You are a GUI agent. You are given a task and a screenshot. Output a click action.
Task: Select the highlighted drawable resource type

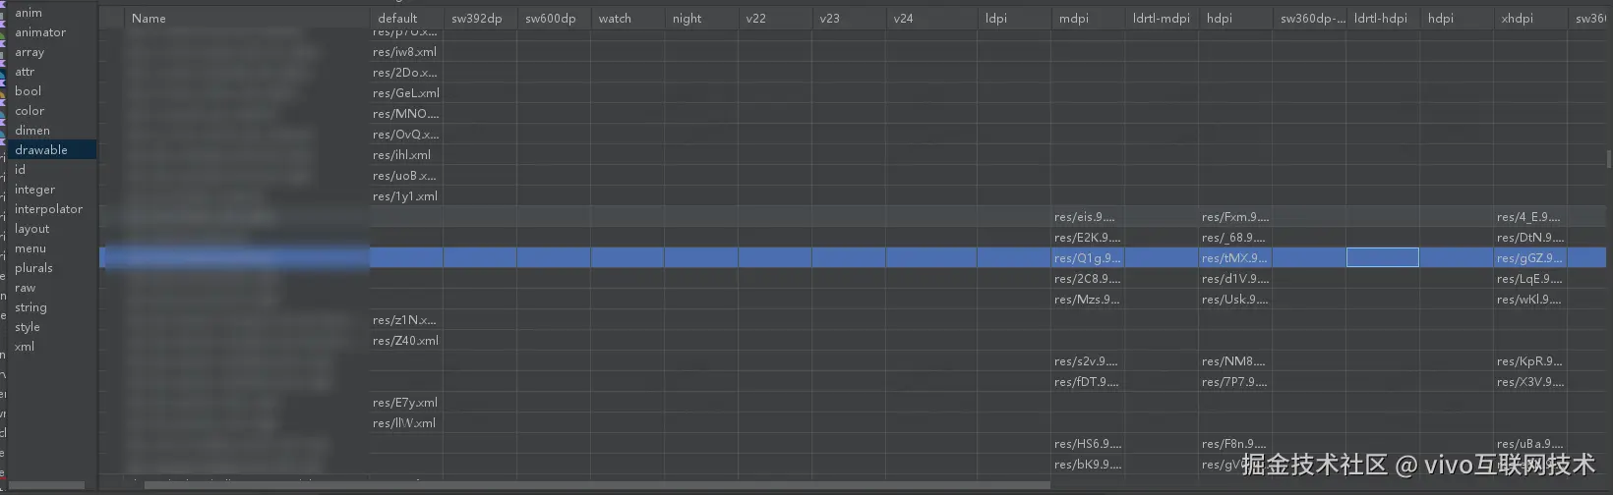52,150
